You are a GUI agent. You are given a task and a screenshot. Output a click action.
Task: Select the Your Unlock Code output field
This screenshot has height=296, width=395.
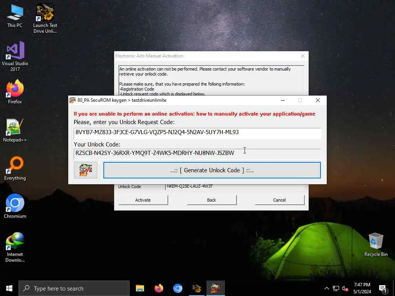click(197, 153)
